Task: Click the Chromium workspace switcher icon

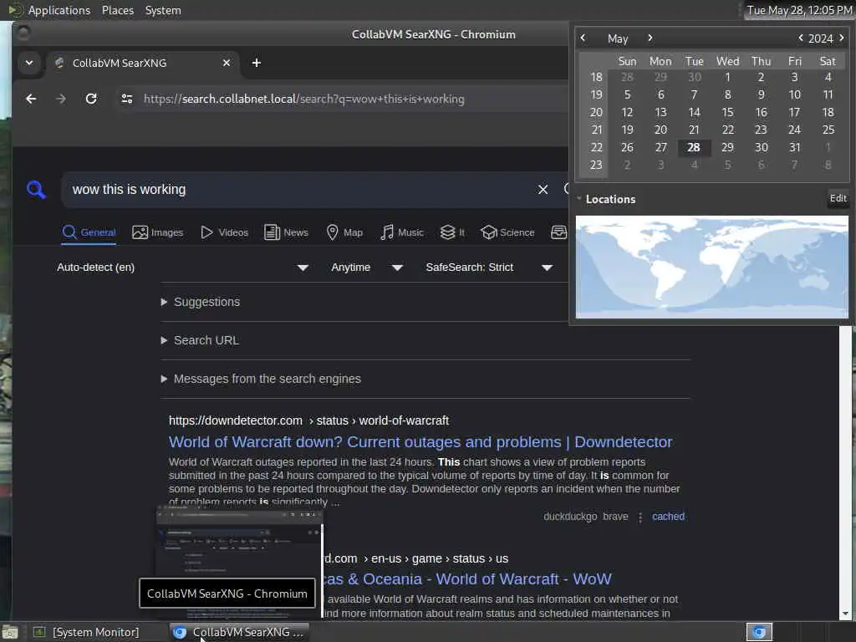Action: point(759,632)
